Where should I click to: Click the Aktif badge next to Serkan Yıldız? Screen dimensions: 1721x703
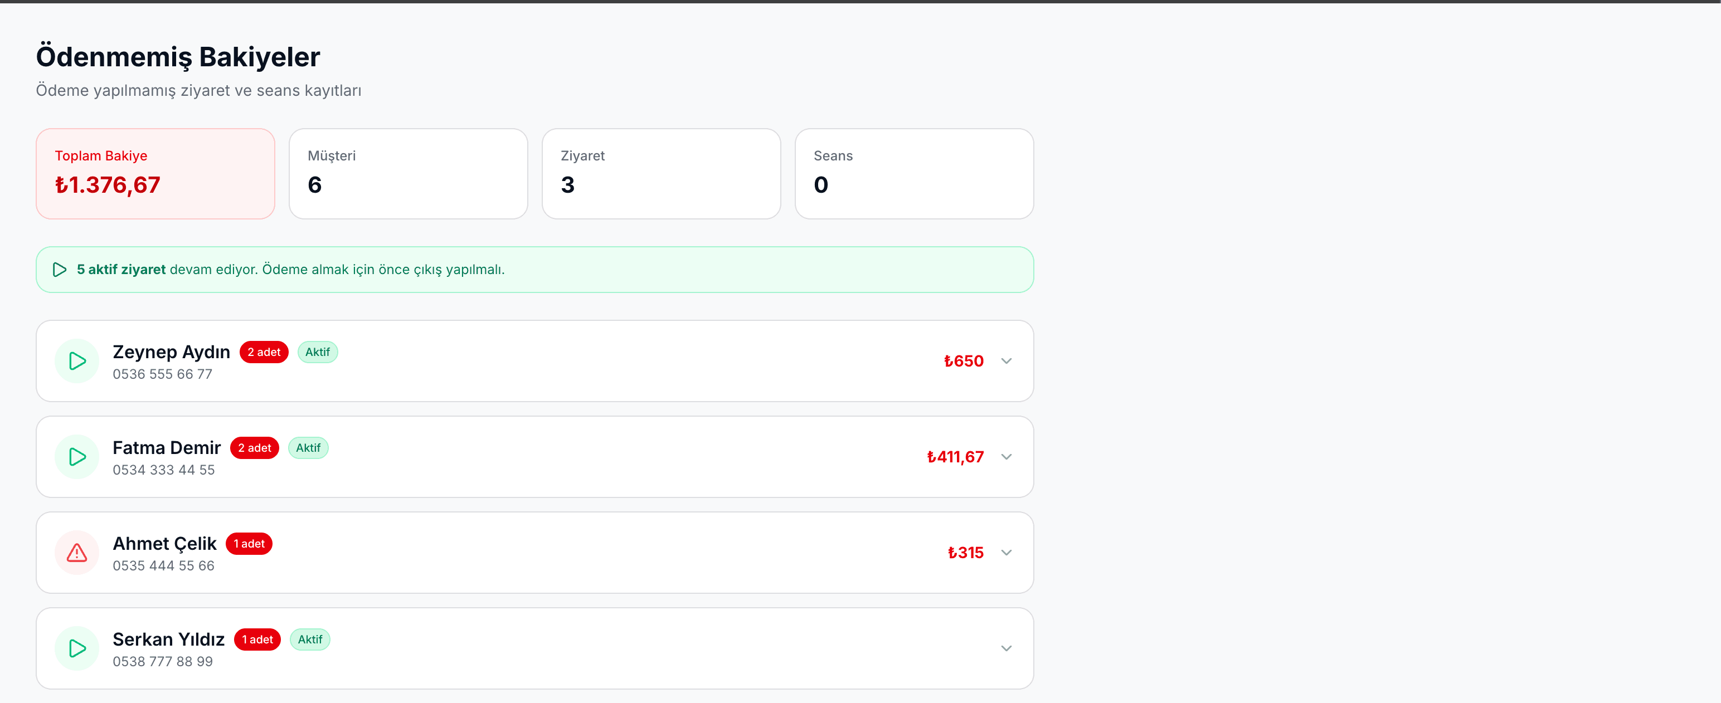pyautogui.click(x=310, y=639)
